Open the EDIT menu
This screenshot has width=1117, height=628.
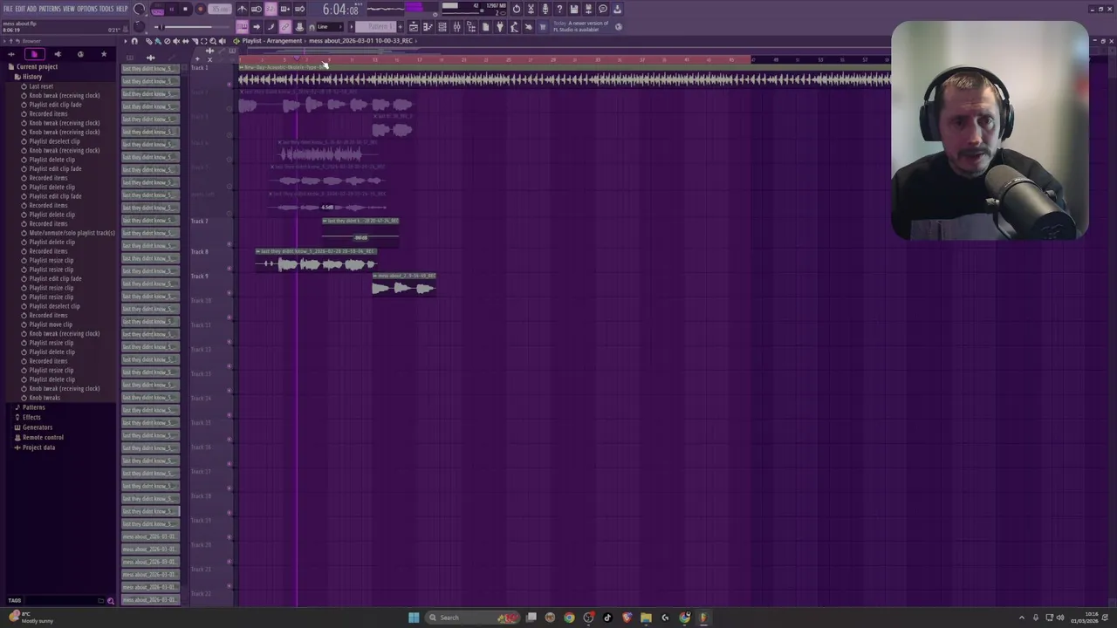(20, 9)
